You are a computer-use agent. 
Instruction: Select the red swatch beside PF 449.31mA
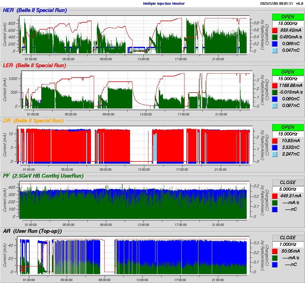tap(275, 196)
